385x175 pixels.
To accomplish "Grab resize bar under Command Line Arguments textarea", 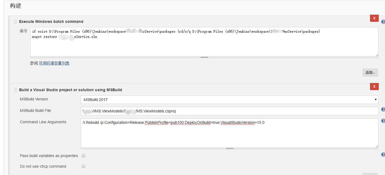I will point(229,148).
